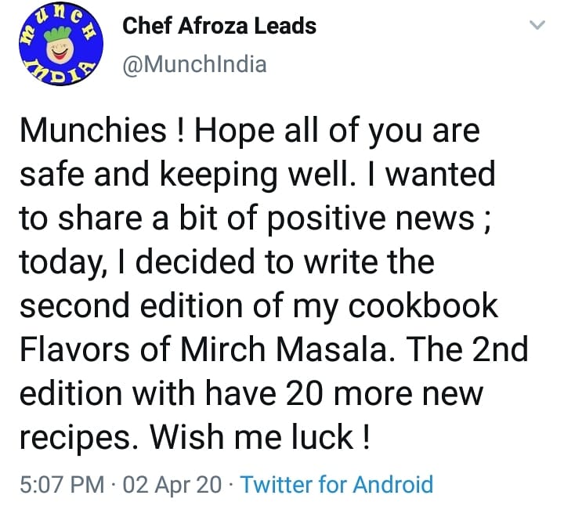The image size is (564, 506).
Task: Tap the Wish me luck sentence
Action: 260,436
